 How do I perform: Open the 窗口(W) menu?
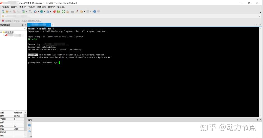click(52, 7)
